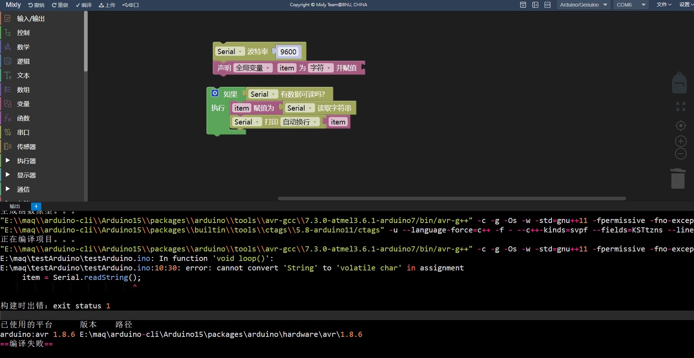Click the workspace trash can
The image size is (694, 358).
click(678, 178)
